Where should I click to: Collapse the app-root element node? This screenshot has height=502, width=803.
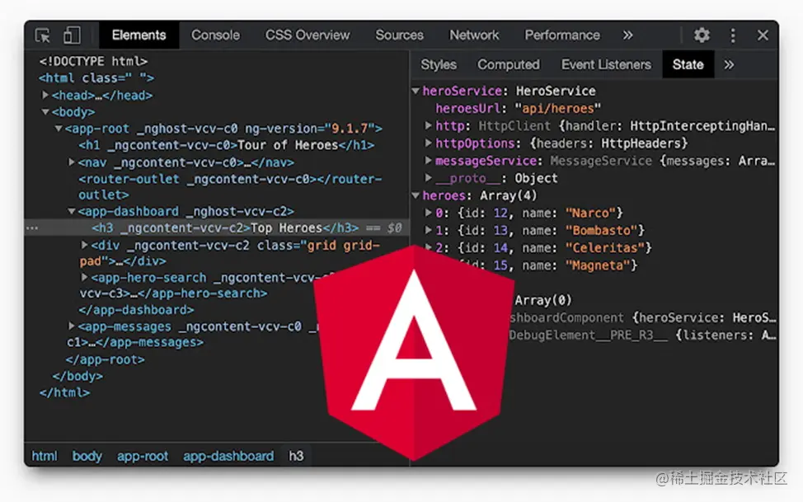[59, 128]
